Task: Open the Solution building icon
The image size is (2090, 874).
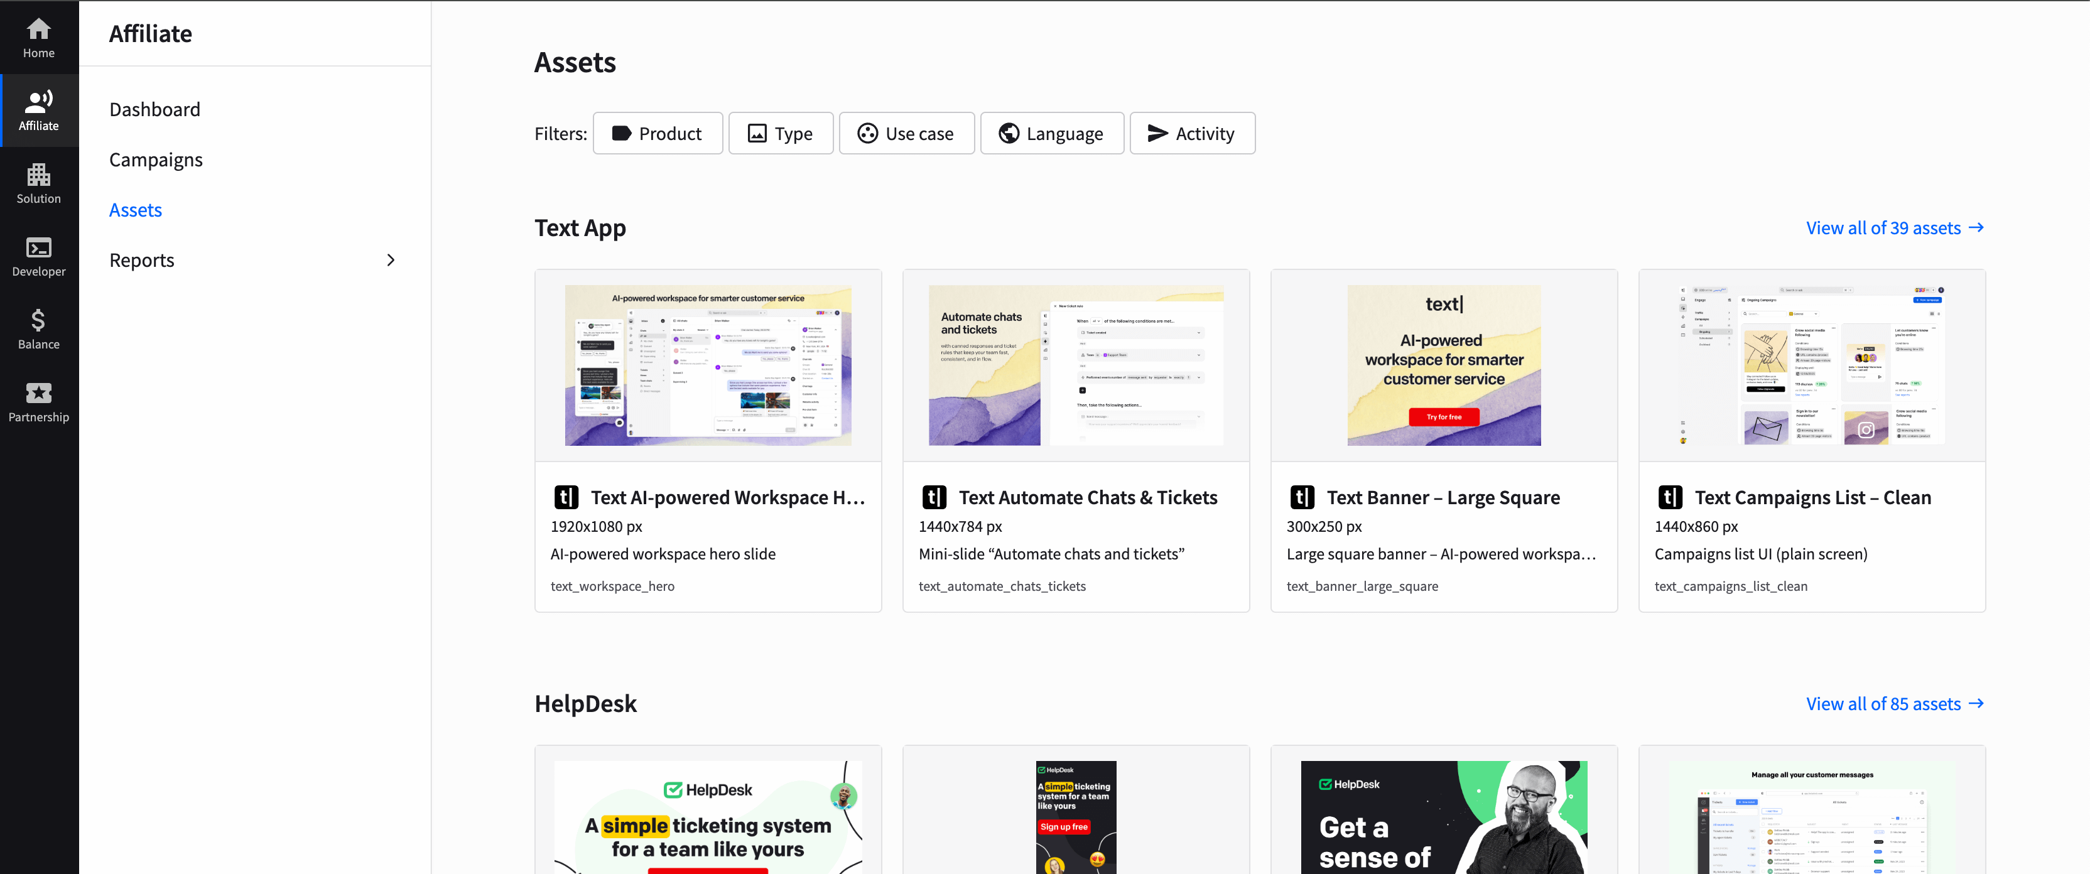Action: coord(38,175)
